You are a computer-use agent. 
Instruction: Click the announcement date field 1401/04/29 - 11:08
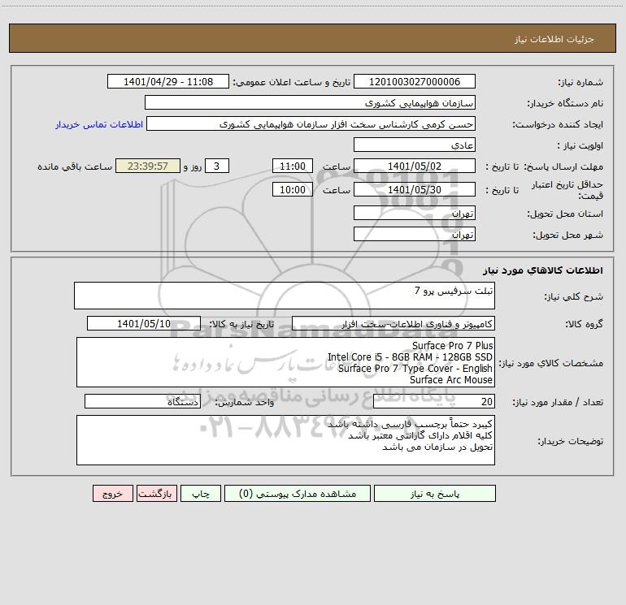tap(168, 81)
